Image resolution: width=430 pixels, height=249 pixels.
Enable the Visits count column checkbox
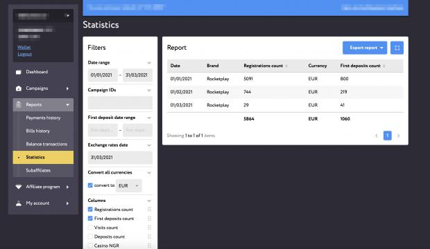point(90,228)
